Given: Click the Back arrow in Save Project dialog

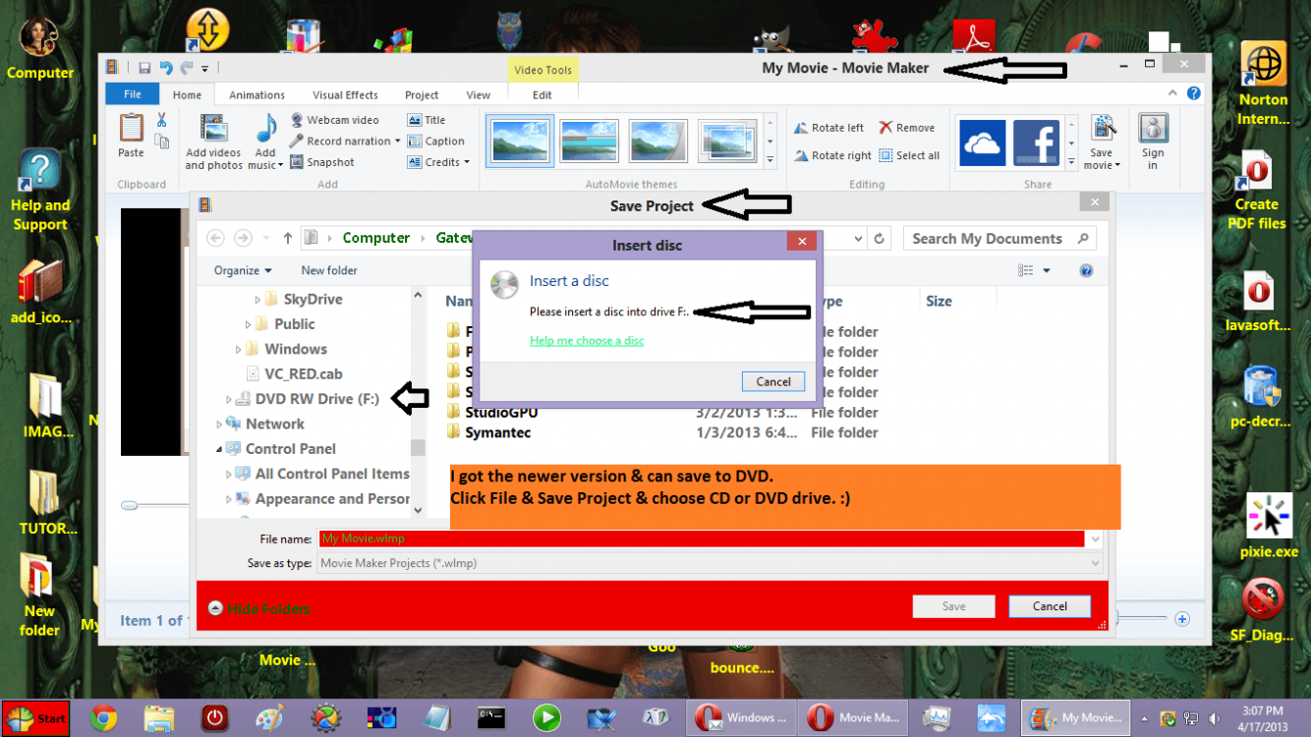Looking at the screenshot, I should [216, 238].
